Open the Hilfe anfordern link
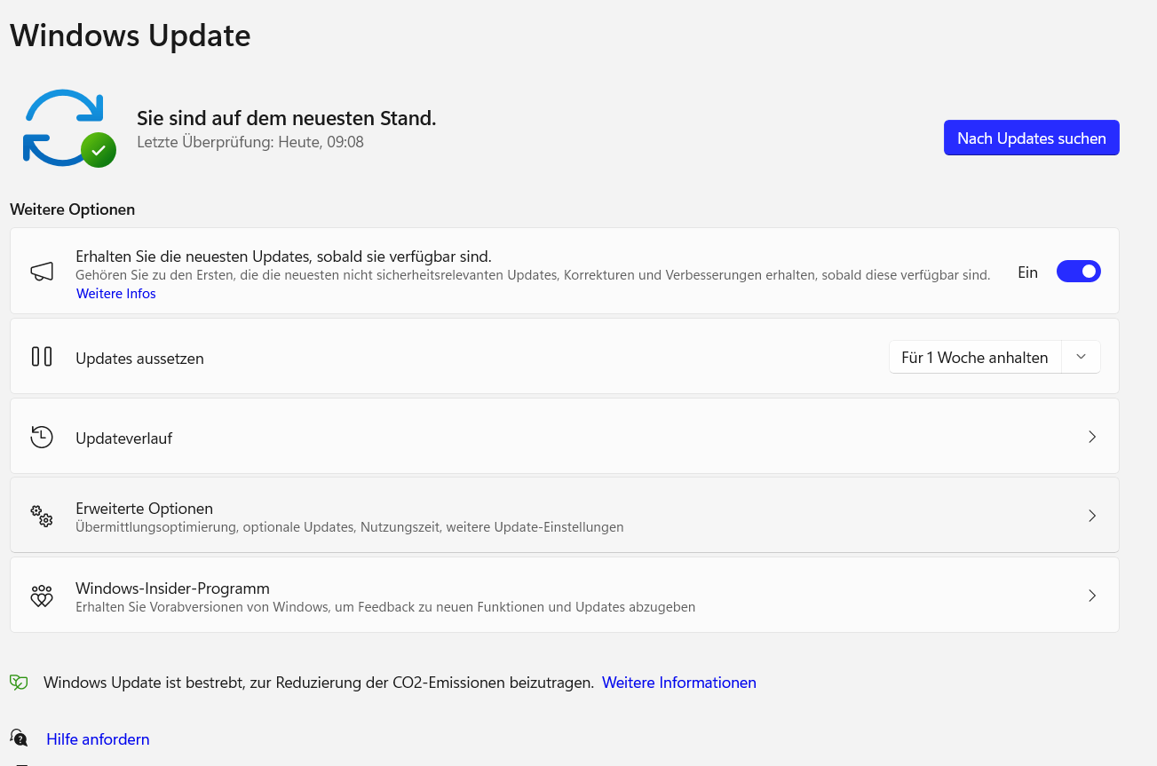 (98, 739)
